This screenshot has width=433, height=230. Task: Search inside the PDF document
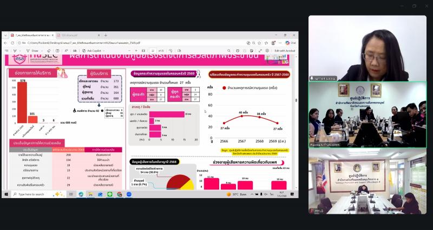tap(229, 51)
